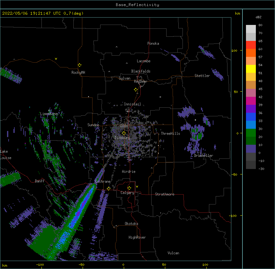This screenshot has width=275, height=269.
Task: Click the yellow radar site marker between Olds and Didsbury
Action: (x=124, y=133)
